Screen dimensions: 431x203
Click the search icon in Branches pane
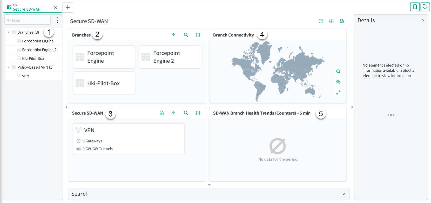coord(186,35)
